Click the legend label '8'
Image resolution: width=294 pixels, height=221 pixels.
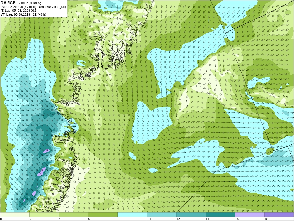[118, 219]
